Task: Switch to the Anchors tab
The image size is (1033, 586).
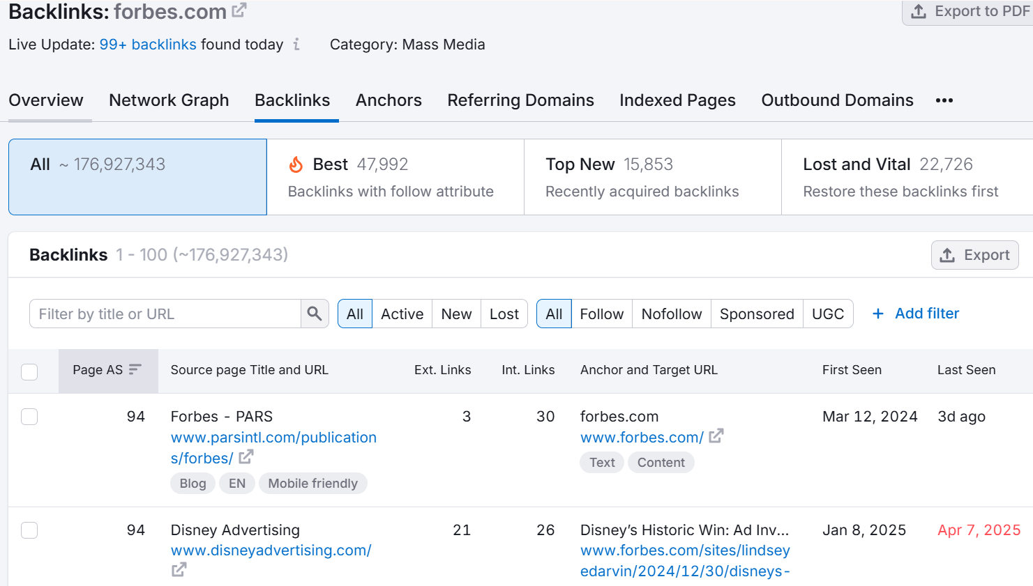Action: [x=389, y=100]
